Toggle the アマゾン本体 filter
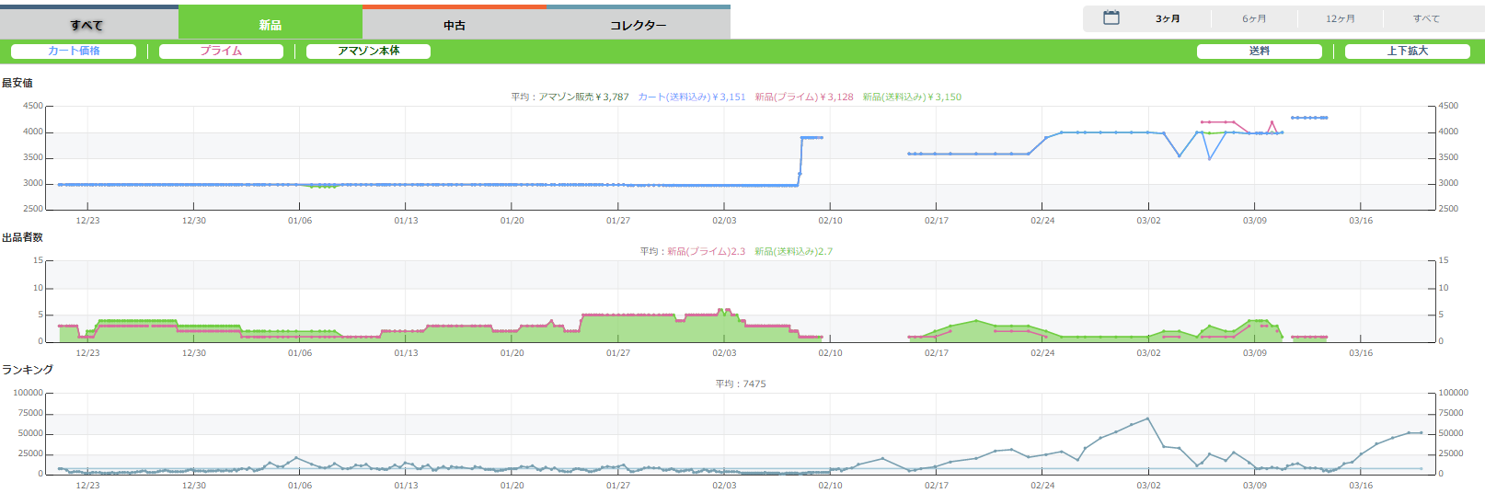This screenshot has height=493, width=1485. (368, 52)
